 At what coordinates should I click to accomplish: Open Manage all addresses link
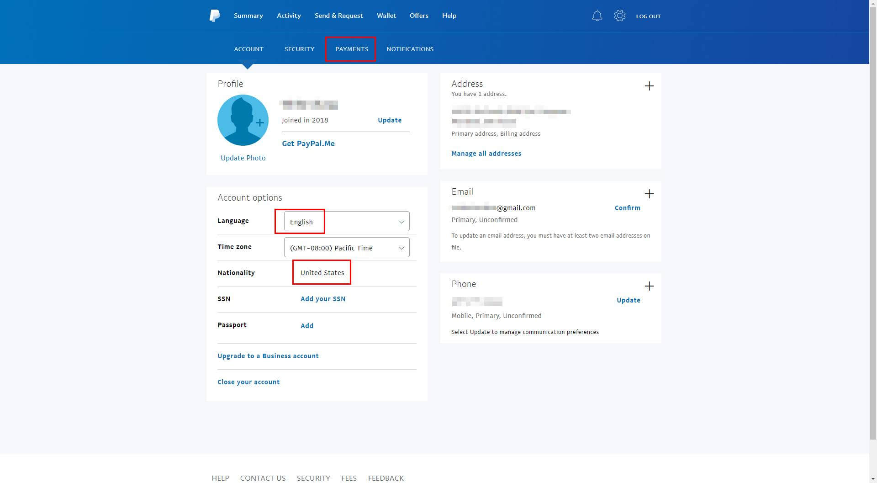486,154
